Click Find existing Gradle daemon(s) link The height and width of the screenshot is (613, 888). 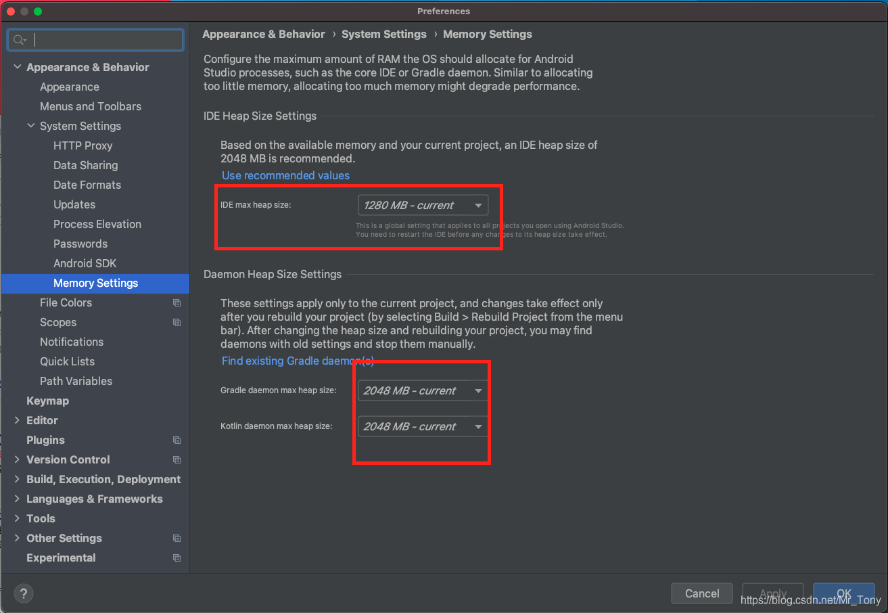pos(298,361)
